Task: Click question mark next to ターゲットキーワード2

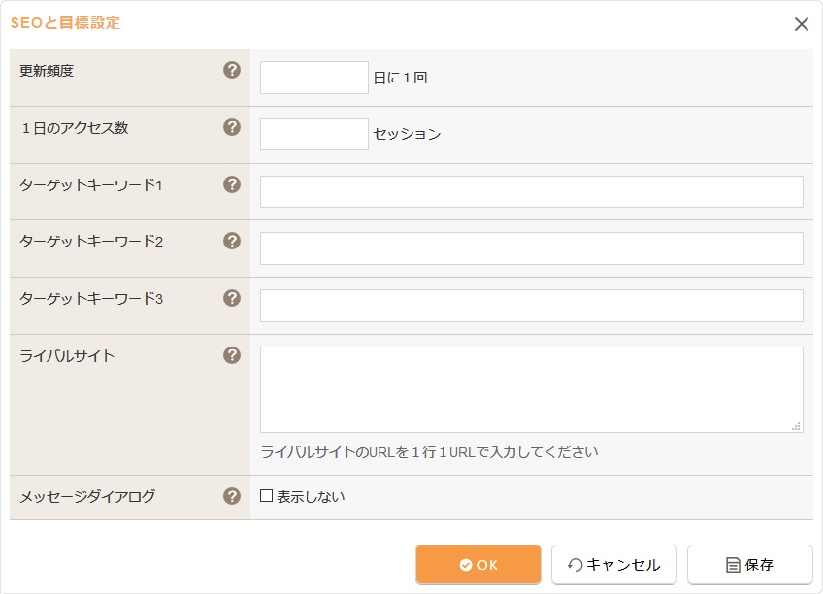Action: click(x=232, y=241)
